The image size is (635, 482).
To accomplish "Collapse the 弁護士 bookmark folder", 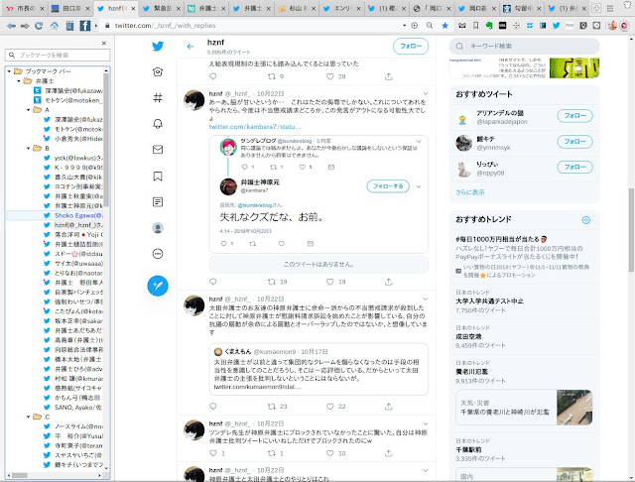I will point(19,81).
